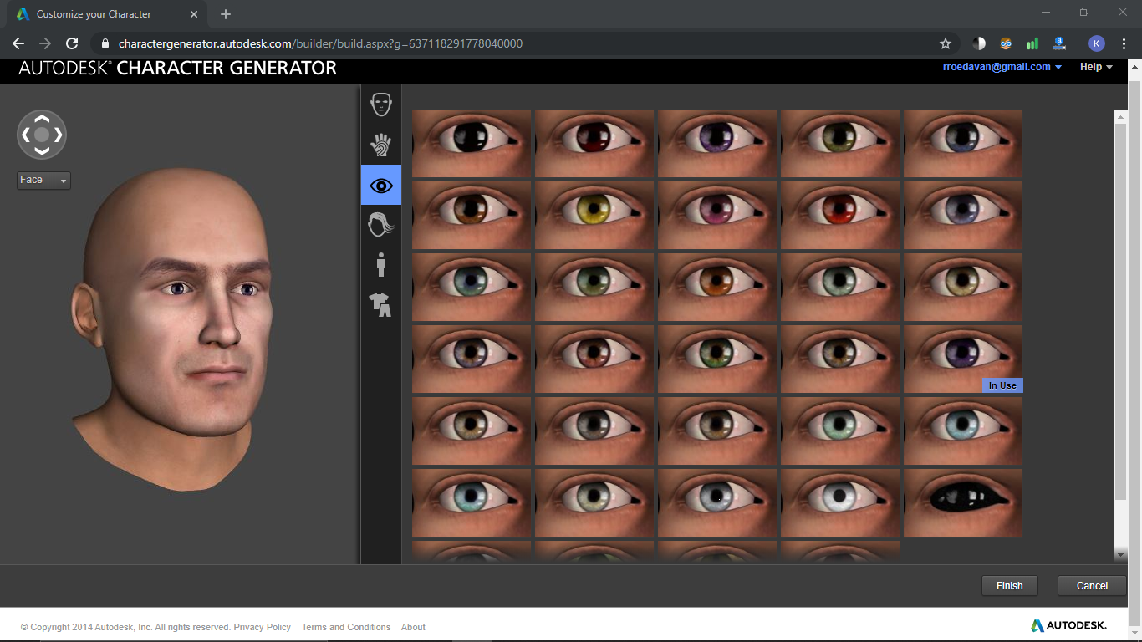Open the Chrome browser menu
Image resolution: width=1142 pixels, height=642 pixels.
coord(1124,43)
